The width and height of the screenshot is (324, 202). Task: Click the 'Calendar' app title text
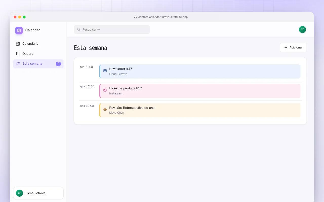coord(32,30)
